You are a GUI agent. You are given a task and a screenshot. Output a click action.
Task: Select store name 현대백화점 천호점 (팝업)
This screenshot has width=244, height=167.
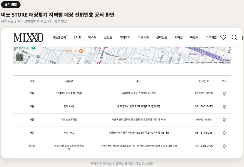69,93
